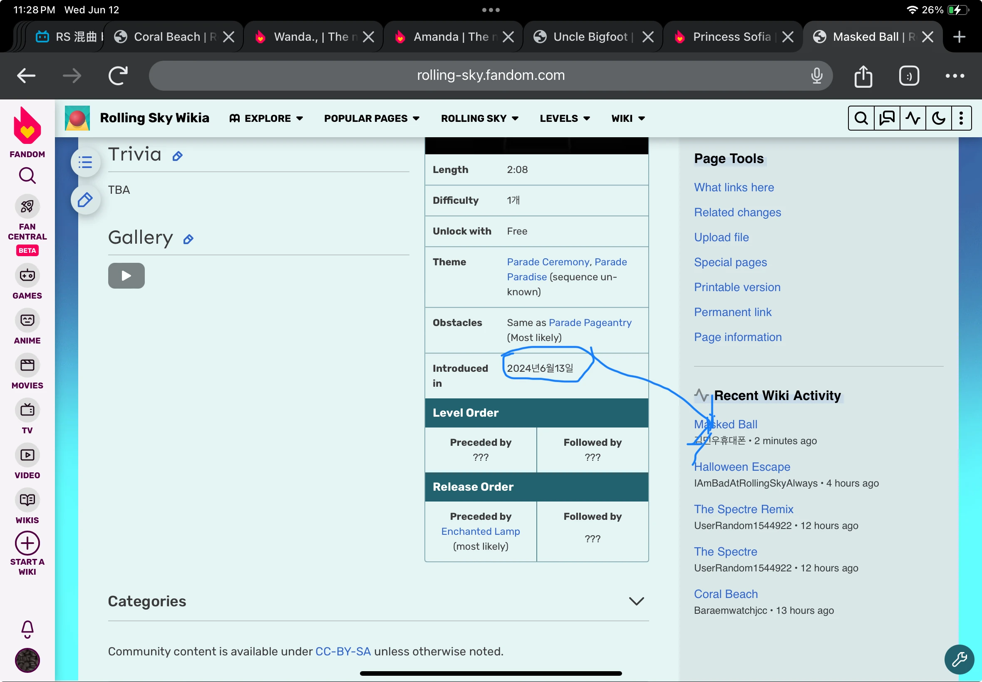Expand the Explore dropdown menu
The image size is (982, 682).
tap(265, 118)
